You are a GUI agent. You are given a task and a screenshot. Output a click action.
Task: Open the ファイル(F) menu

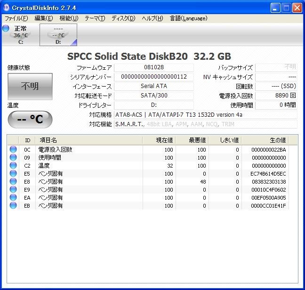pyautogui.click(x=16, y=18)
